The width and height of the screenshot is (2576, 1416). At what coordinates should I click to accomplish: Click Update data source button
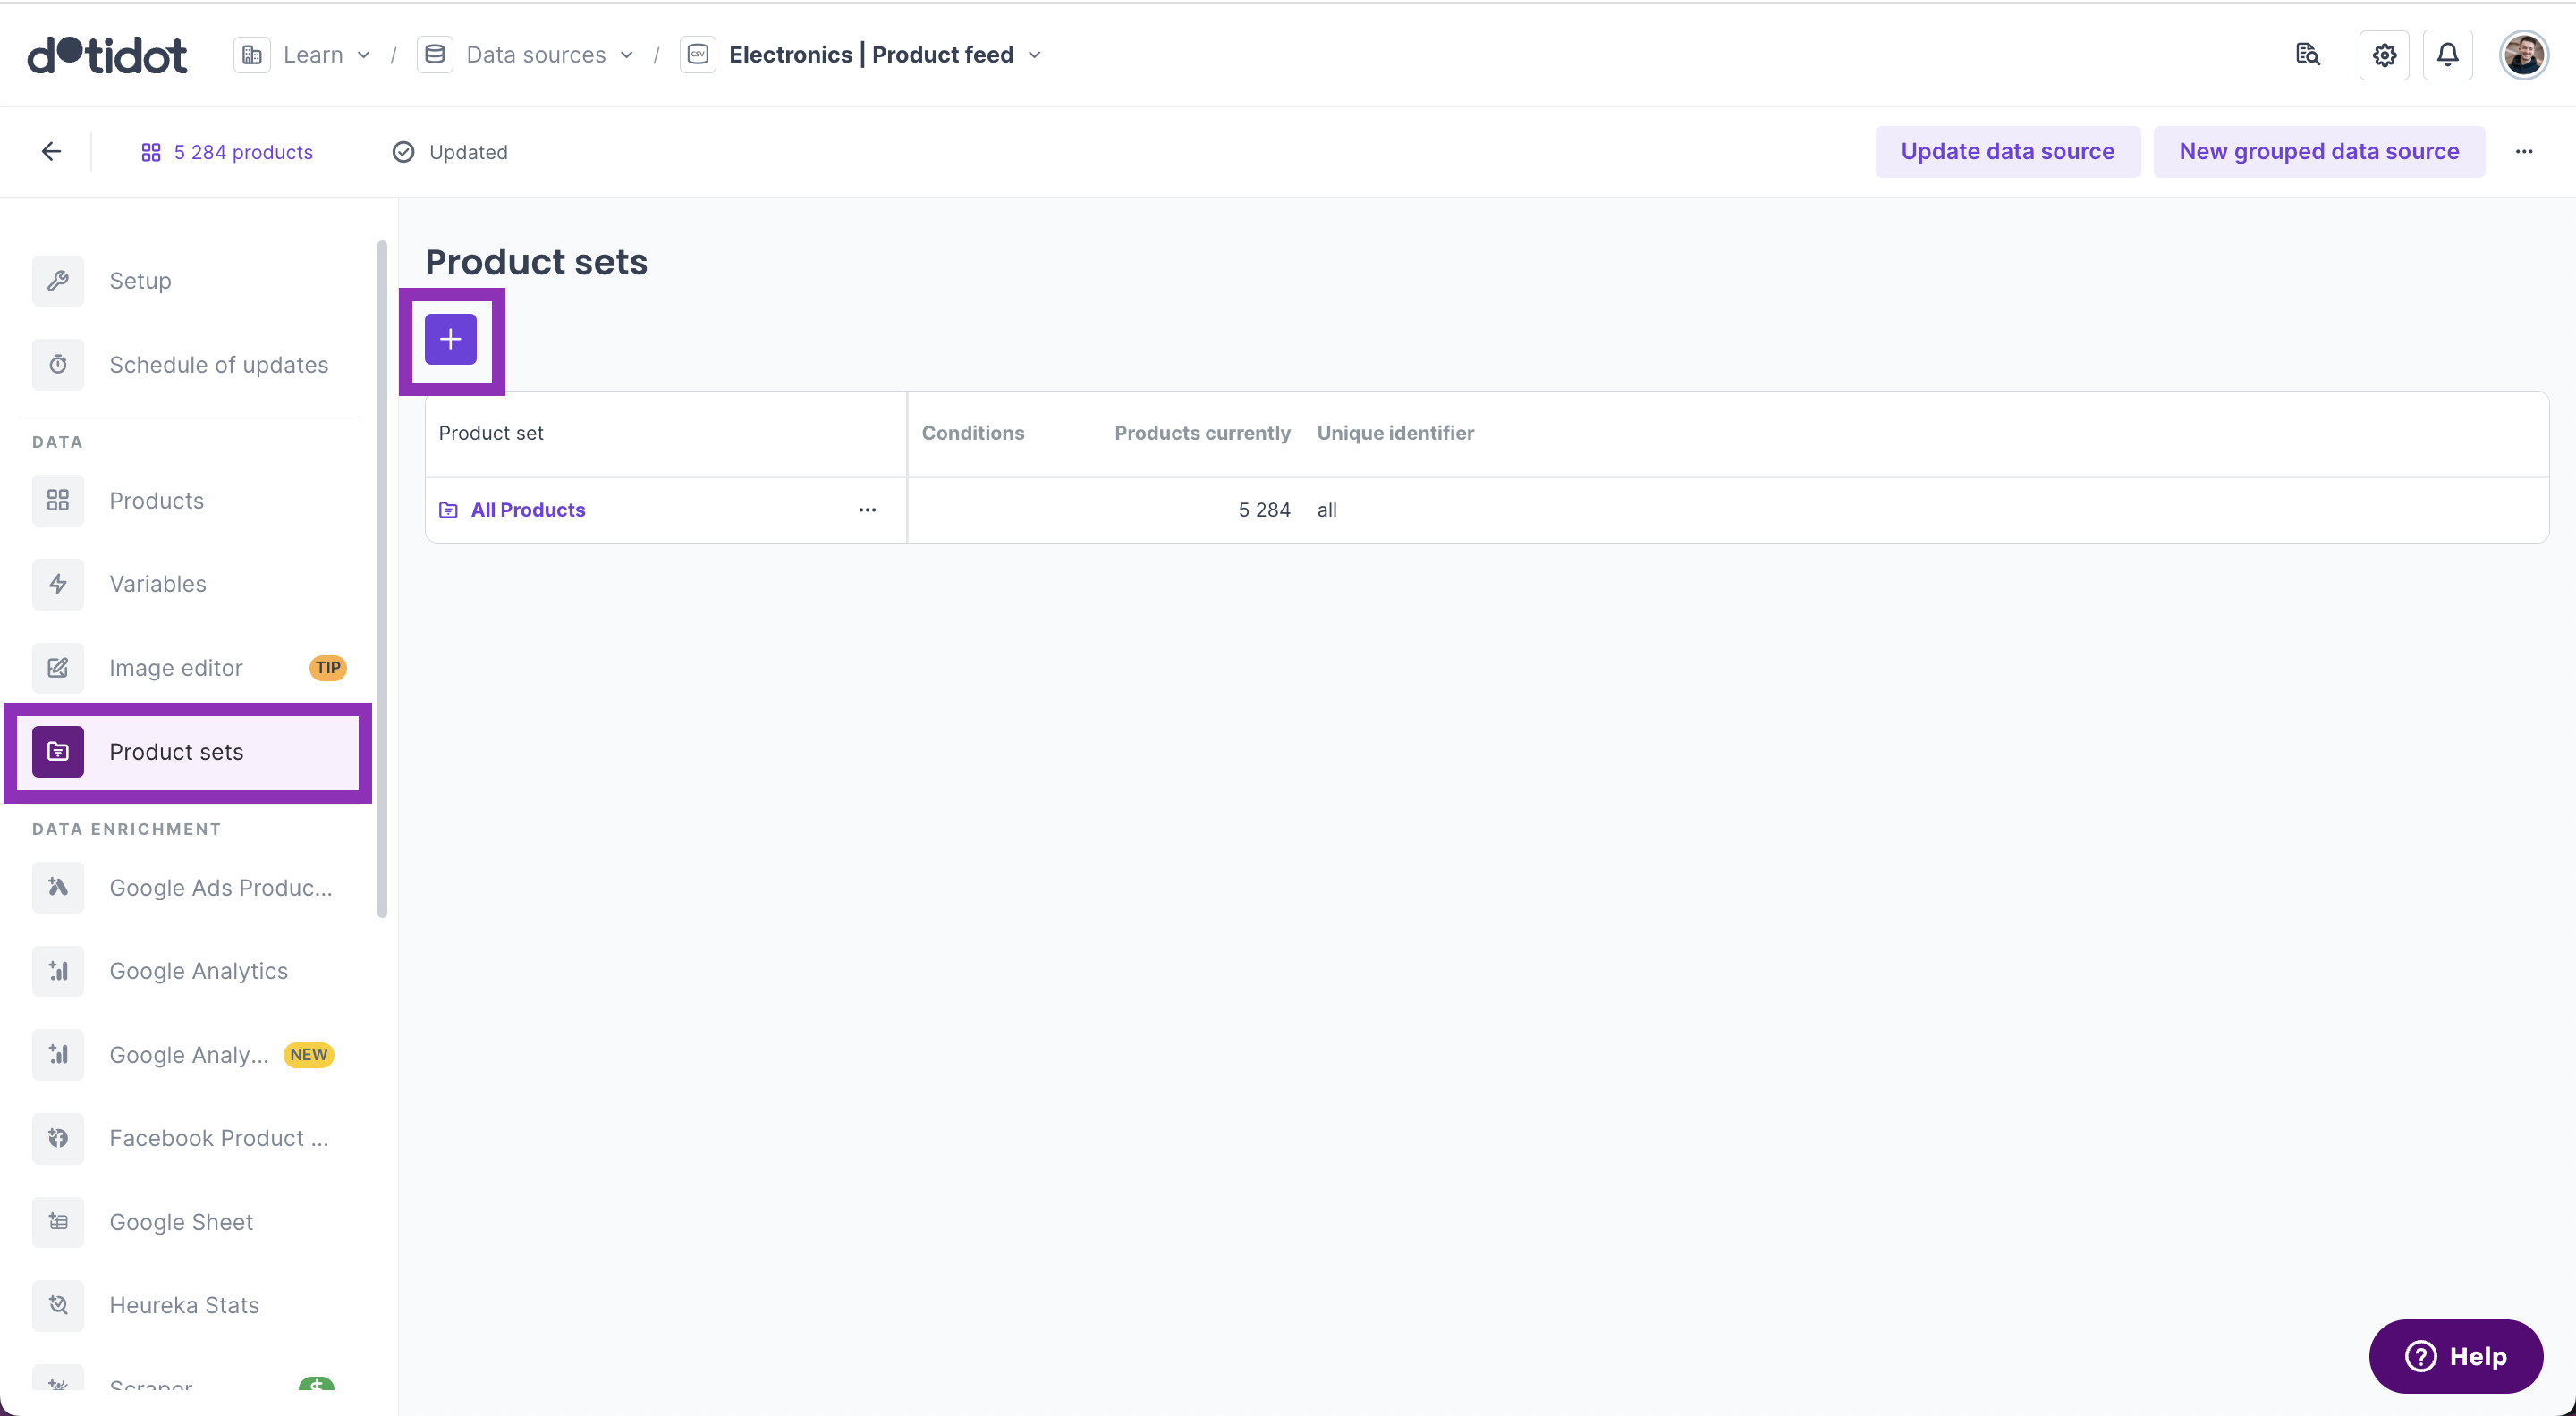point(2006,152)
